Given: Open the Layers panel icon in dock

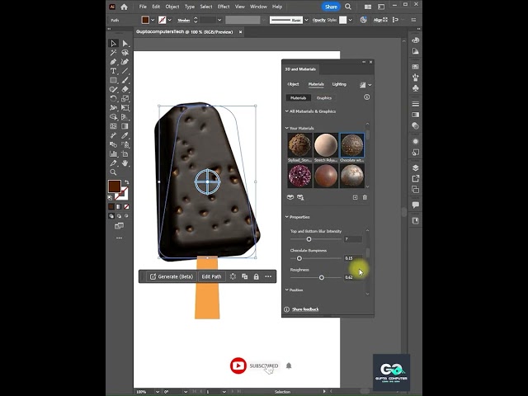Looking at the screenshot, I should click(x=416, y=167).
